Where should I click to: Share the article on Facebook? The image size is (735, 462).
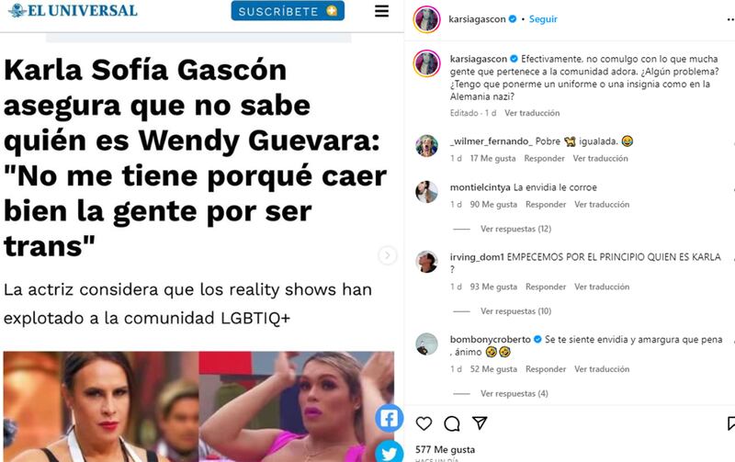pyautogui.click(x=389, y=418)
